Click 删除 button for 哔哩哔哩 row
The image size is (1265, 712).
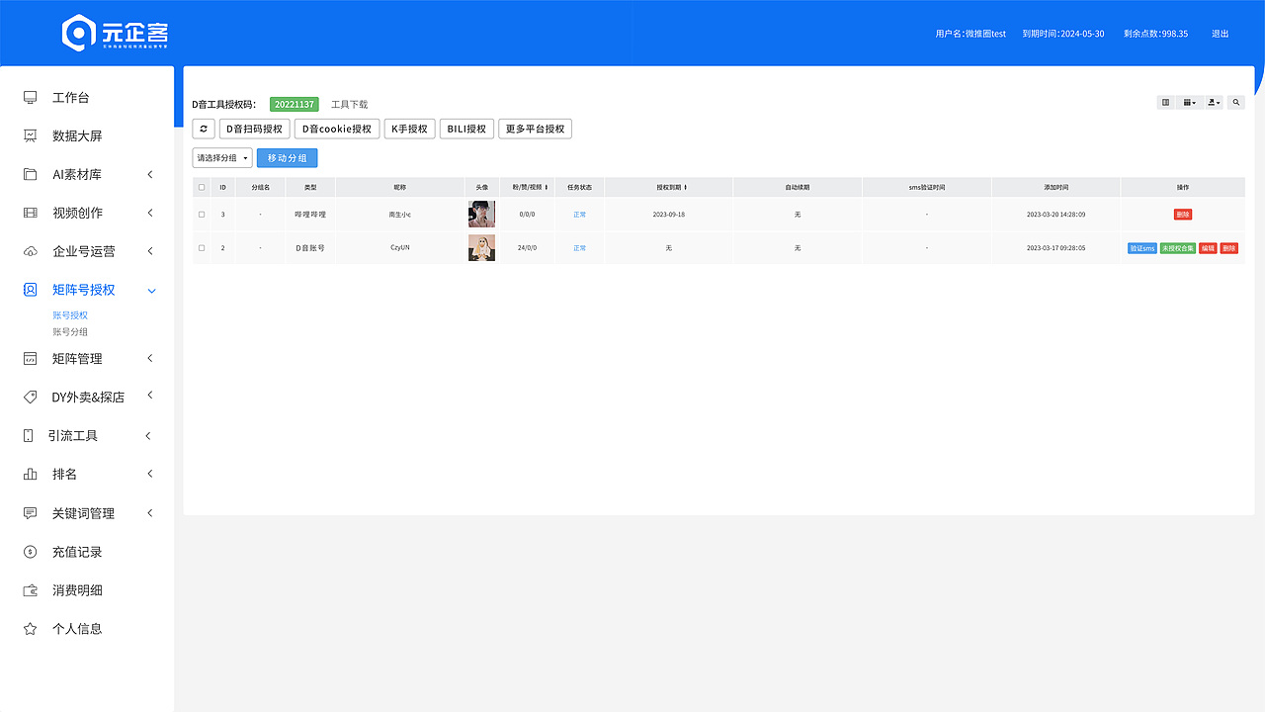[x=1183, y=215]
